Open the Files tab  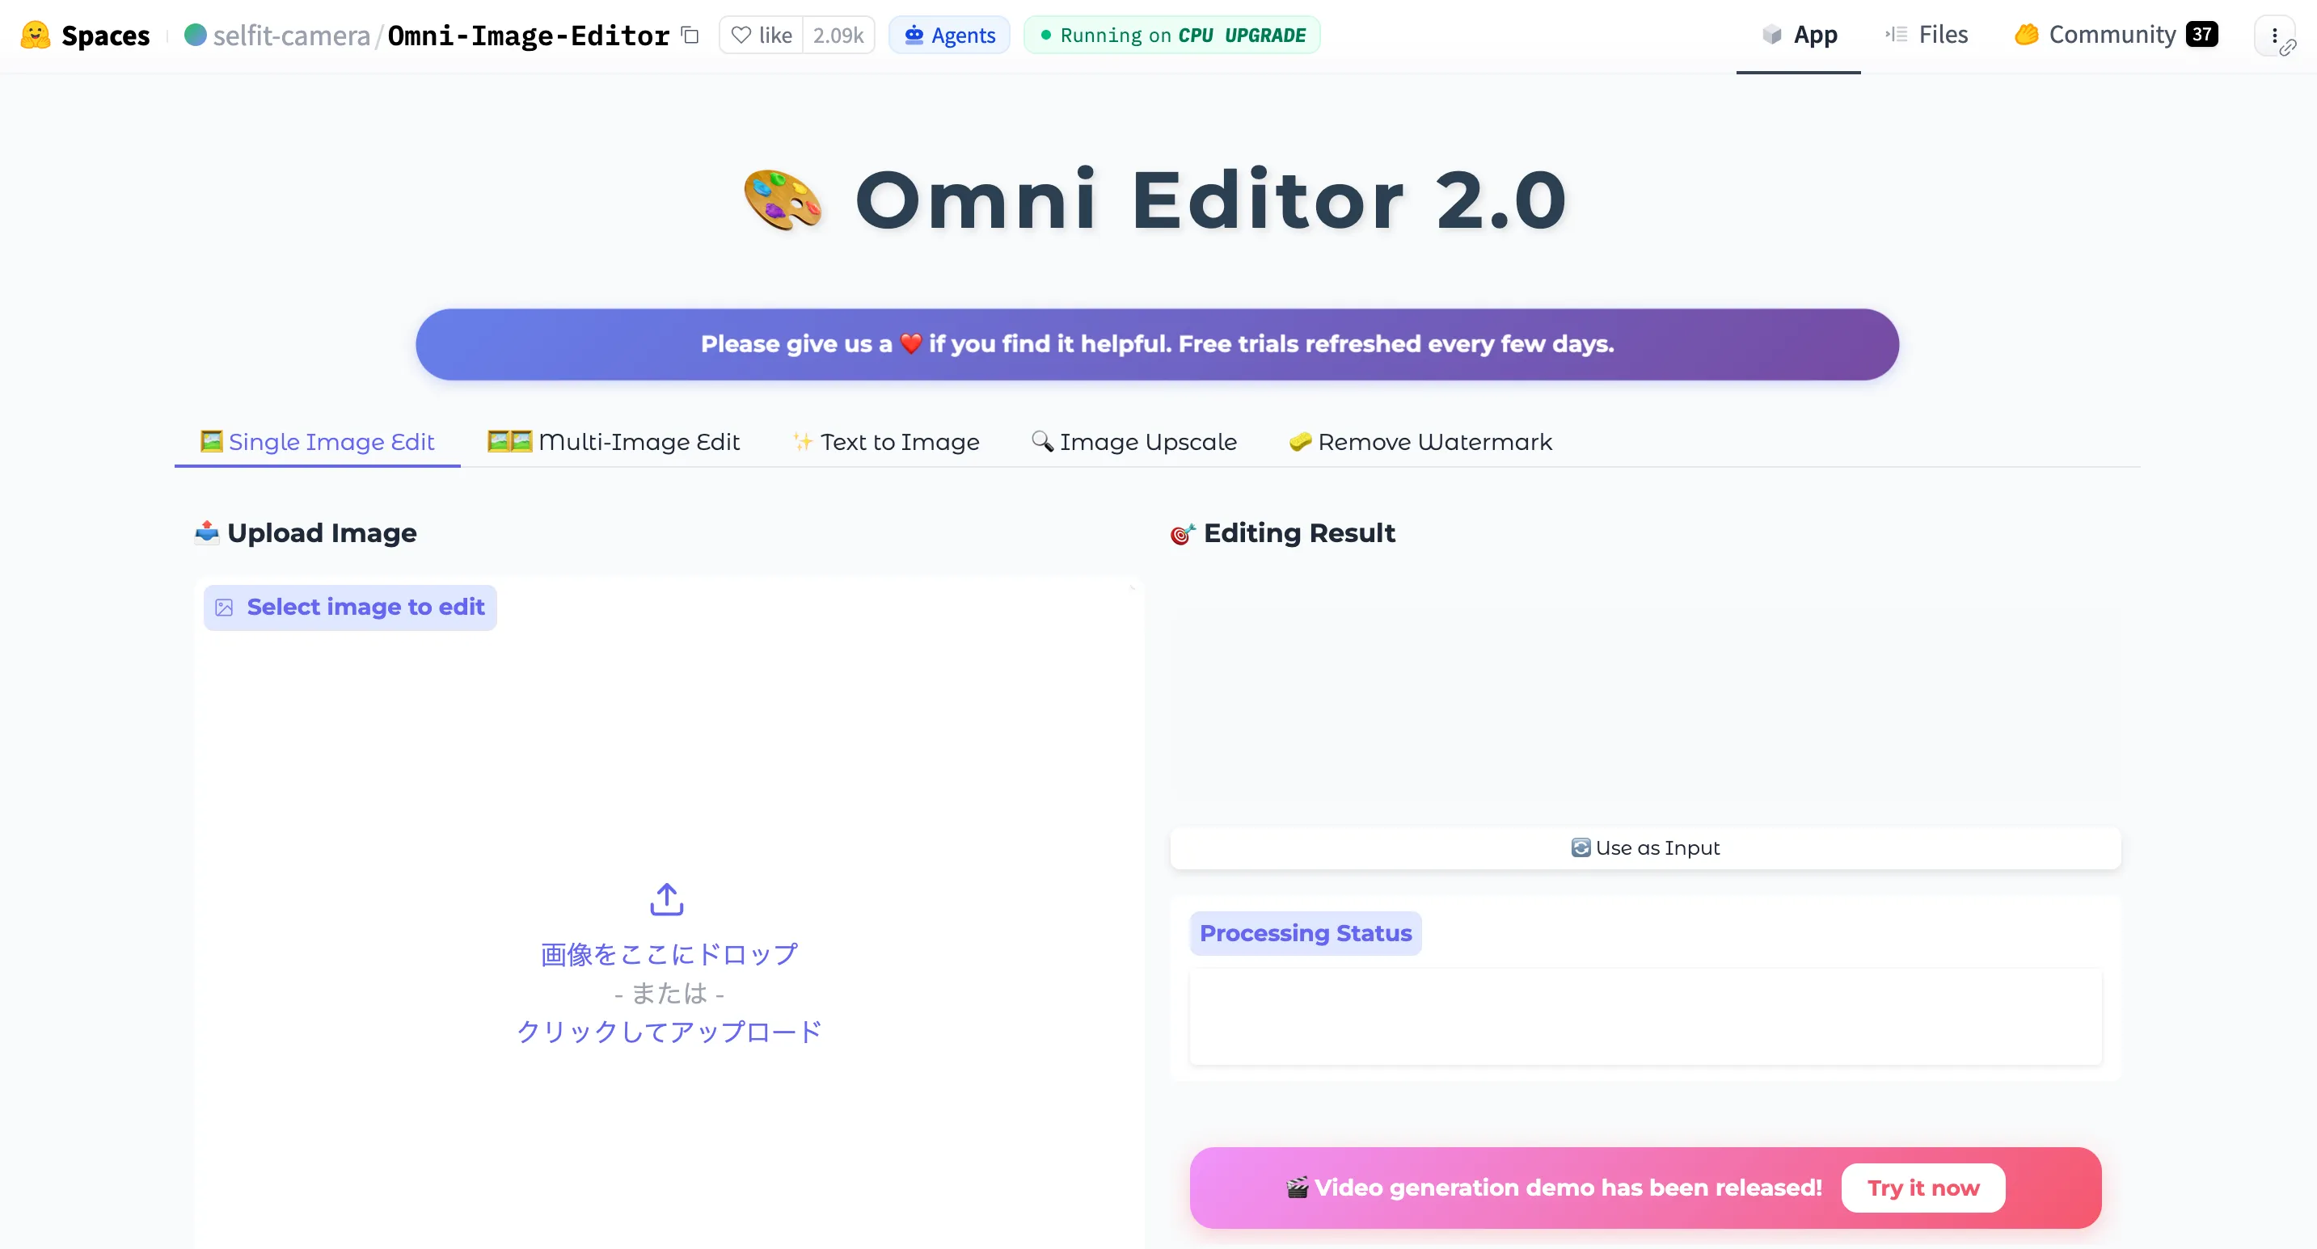1926,35
